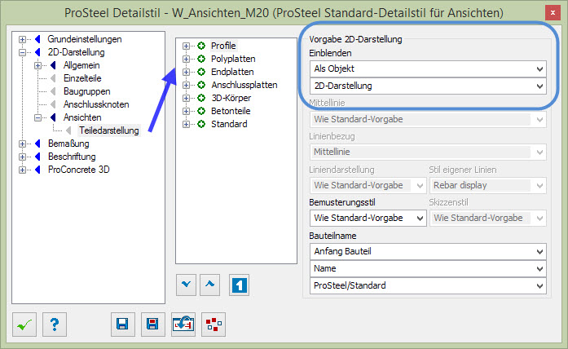Click the blue triangle icon beside Beschriftung
This screenshot has height=349, width=568.
[x=37, y=157]
